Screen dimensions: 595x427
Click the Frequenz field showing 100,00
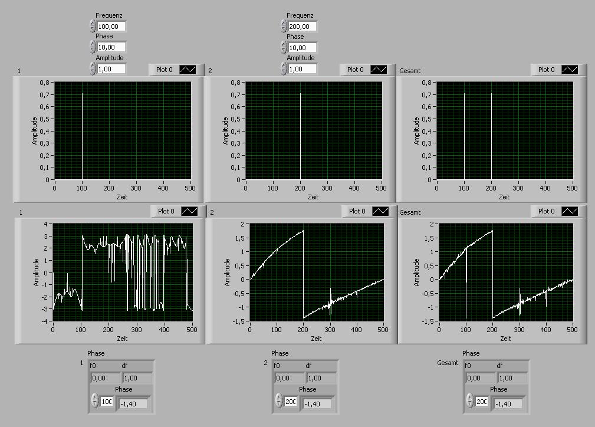[x=111, y=27]
